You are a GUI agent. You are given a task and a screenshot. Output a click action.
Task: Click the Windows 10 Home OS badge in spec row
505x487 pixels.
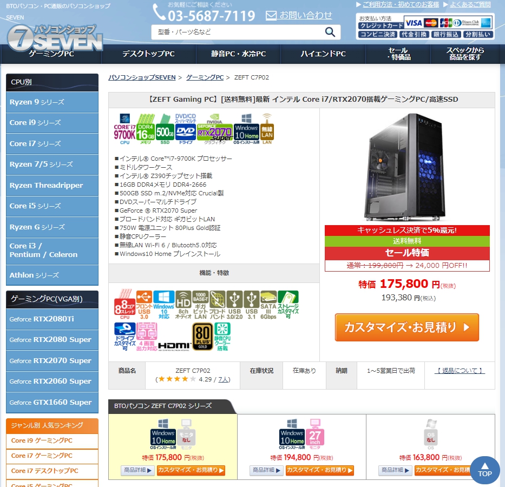coord(246,129)
